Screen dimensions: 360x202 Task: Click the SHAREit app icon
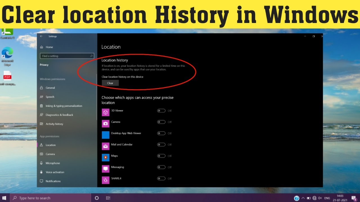click(105, 180)
